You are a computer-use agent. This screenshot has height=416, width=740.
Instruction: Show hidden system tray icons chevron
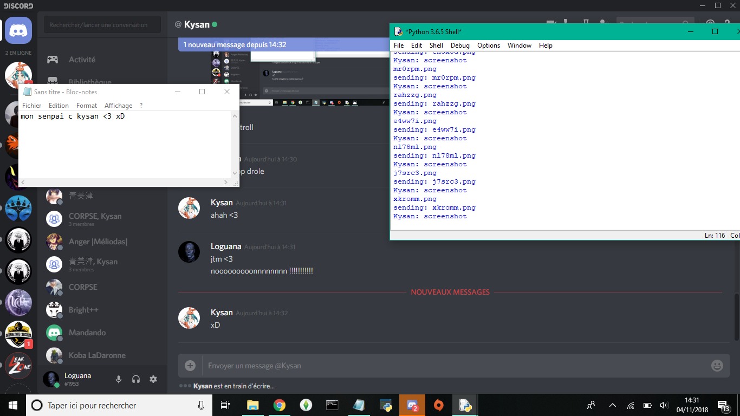click(613, 405)
